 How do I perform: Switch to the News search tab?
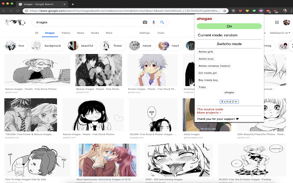(81, 33)
